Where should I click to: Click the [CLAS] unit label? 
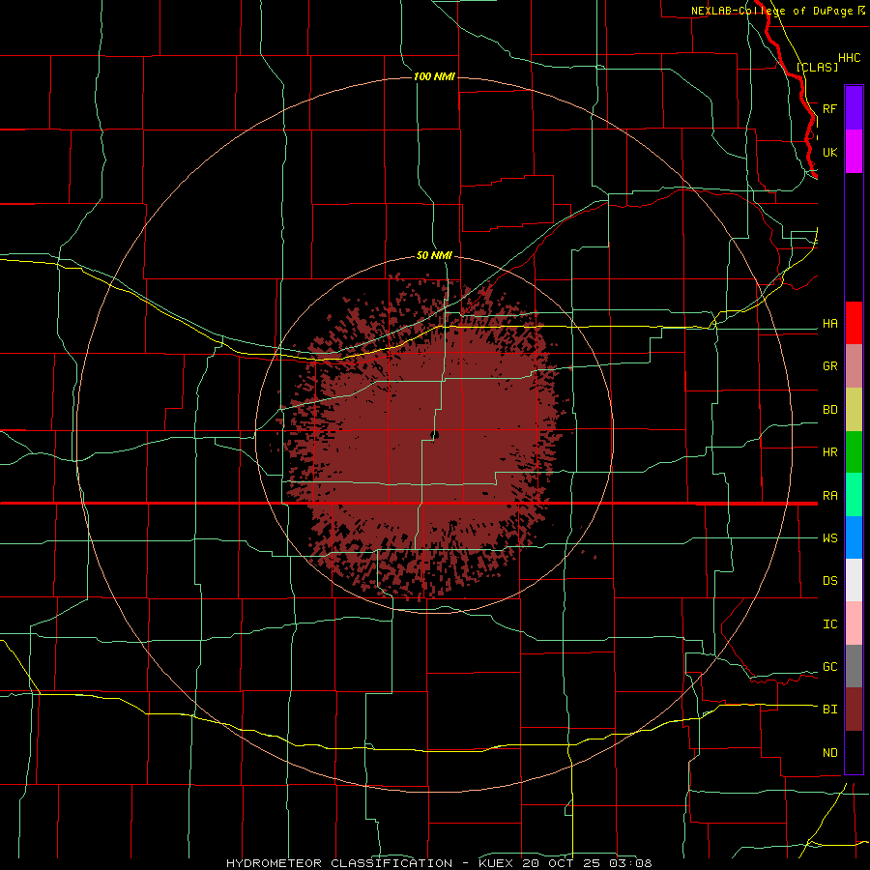point(817,67)
